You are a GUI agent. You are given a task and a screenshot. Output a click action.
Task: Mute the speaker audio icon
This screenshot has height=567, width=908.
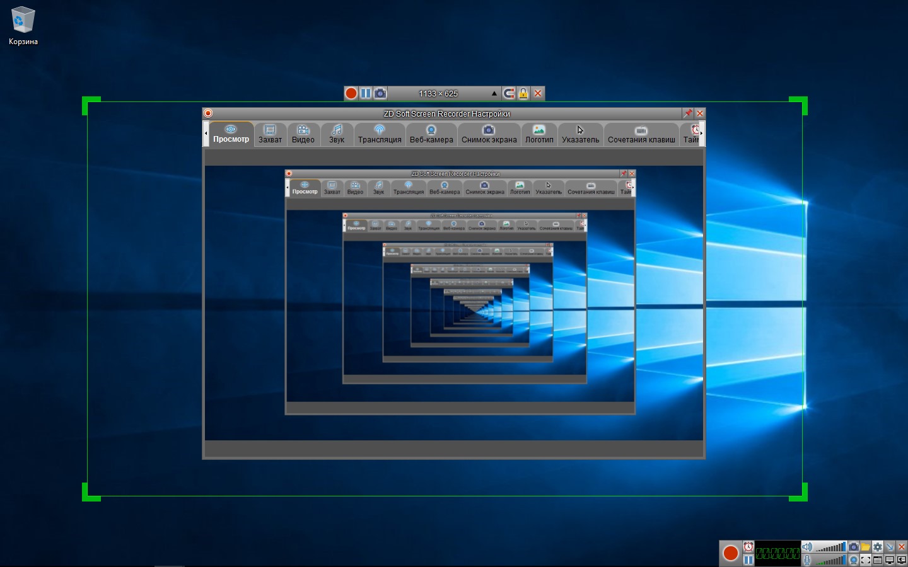pyautogui.click(x=807, y=547)
